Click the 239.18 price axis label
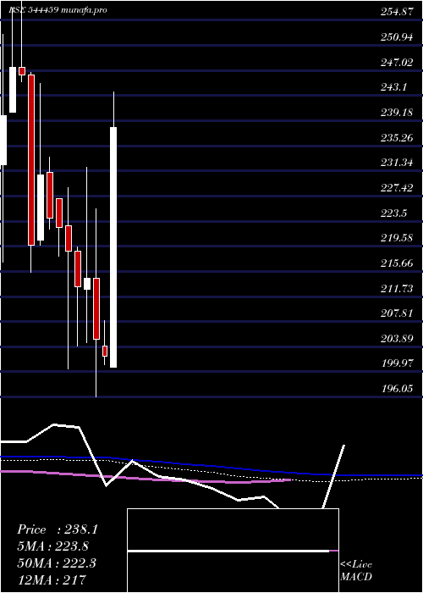 click(397, 113)
